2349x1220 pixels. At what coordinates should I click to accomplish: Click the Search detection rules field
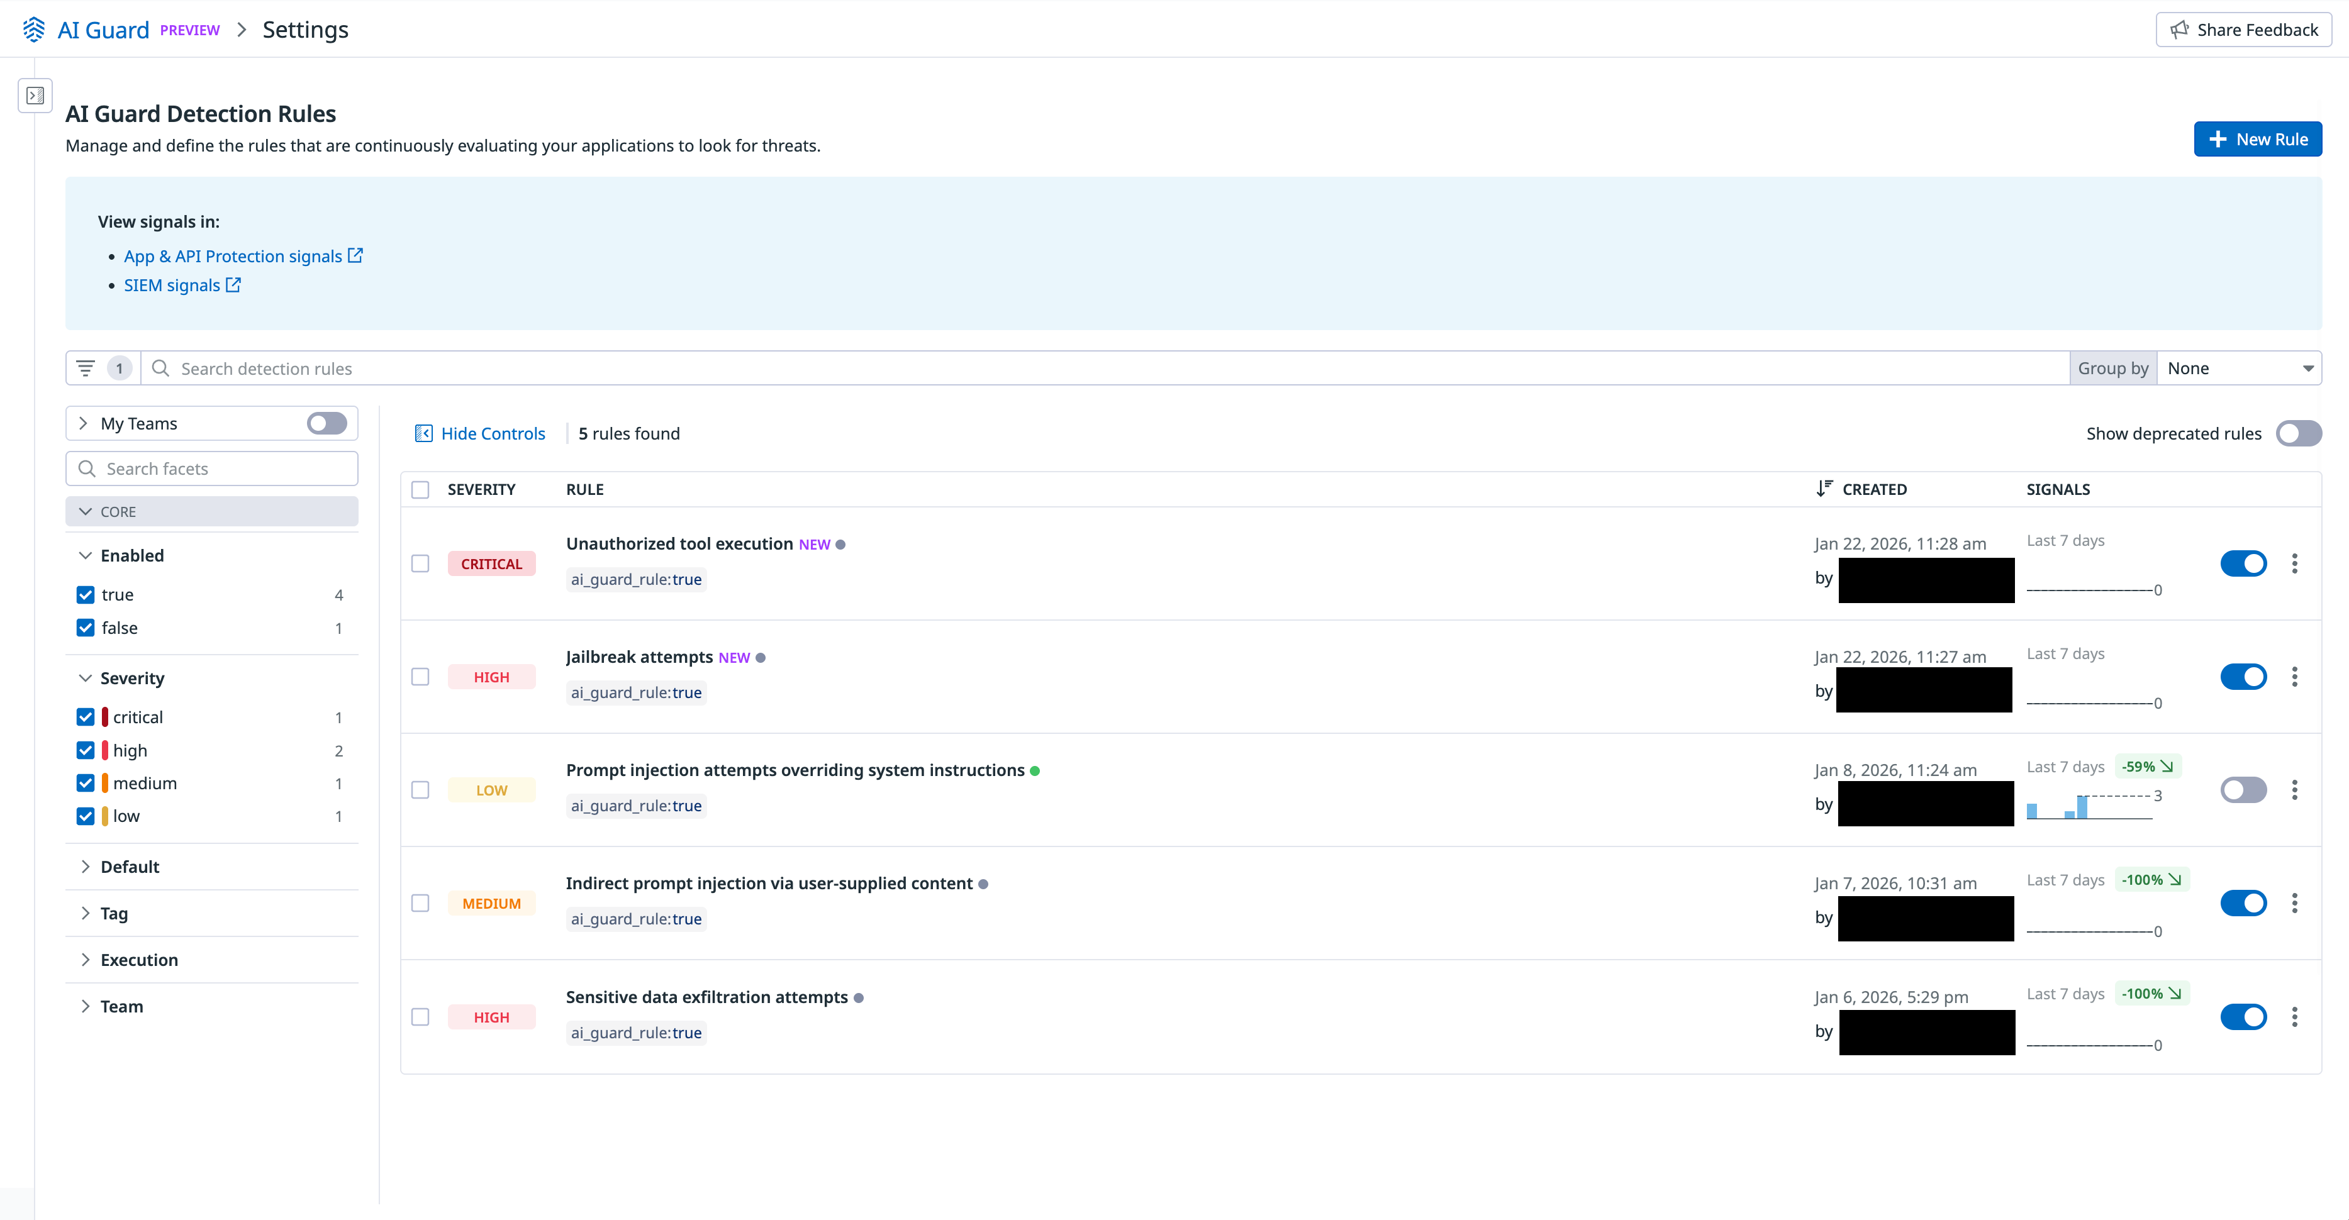click(x=1094, y=369)
